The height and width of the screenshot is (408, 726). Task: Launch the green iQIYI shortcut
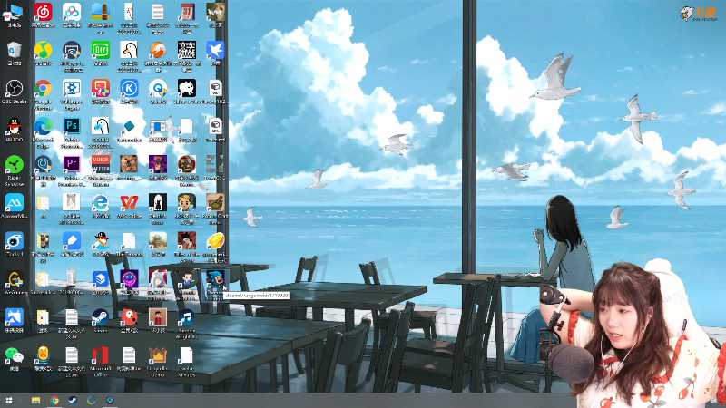(x=101, y=50)
